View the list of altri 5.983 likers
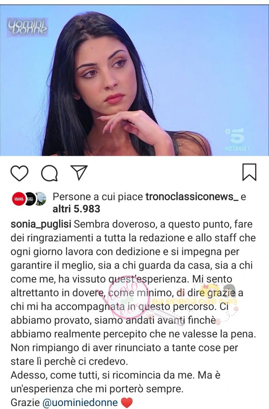The image size is (269, 409). pos(76,208)
